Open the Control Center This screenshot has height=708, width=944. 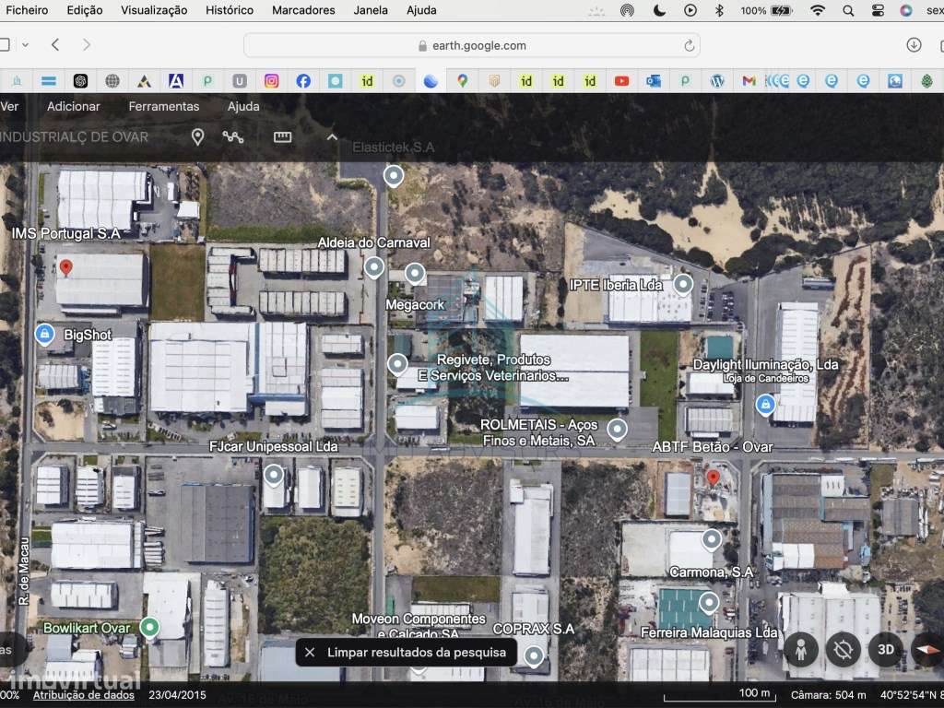pyautogui.click(x=878, y=10)
